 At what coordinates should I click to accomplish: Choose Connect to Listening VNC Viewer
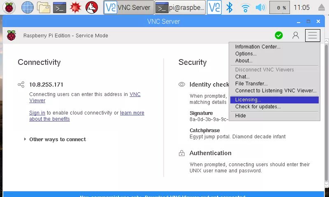pos(274,90)
